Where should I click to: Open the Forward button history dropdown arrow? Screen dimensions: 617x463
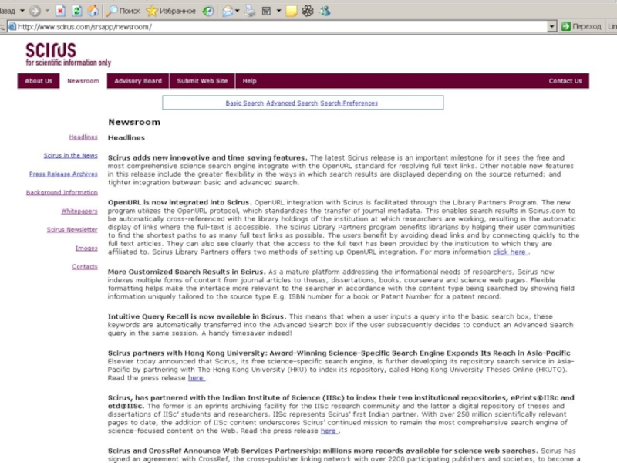47,11
